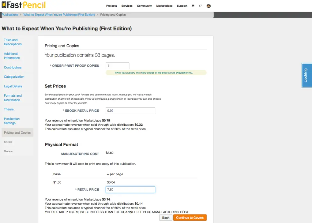This screenshot has width=312, height=223.
Task: Click the FastPencil logo
Action: point(23,5)
